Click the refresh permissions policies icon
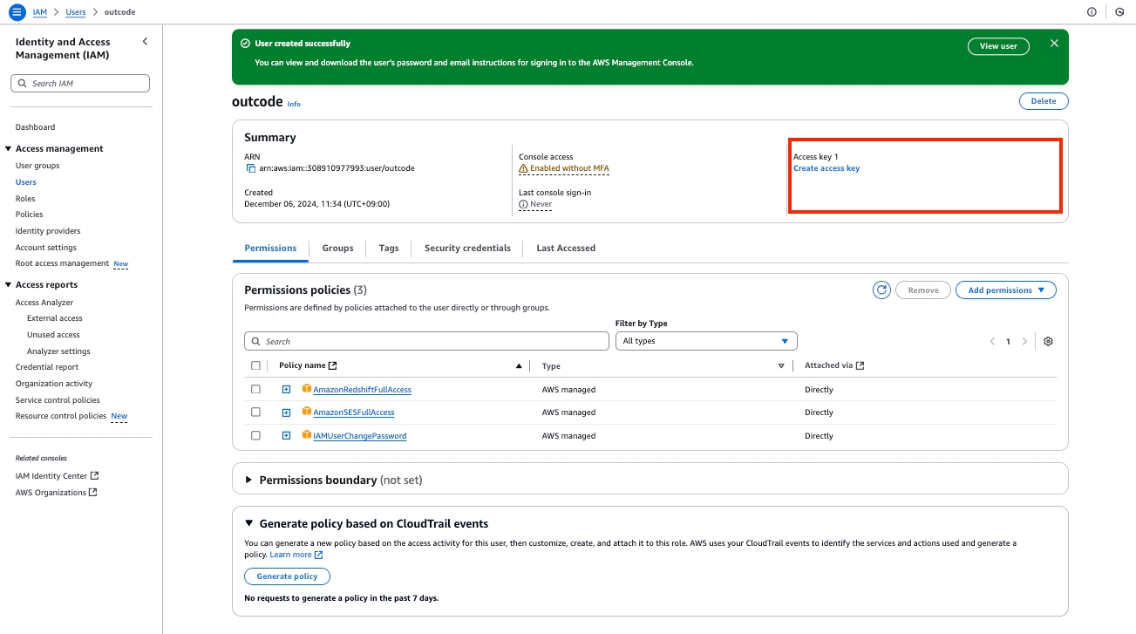 tap(881, 290)
